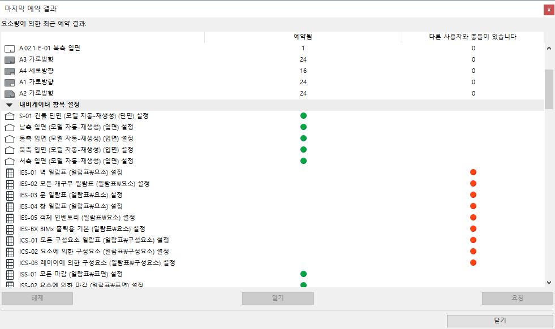Image resolution: width=555 pixels, height=329 pixels.
Task: Click the layout icon beside A.02.1 E-01 북측 입면
Action: pos(8,48)
